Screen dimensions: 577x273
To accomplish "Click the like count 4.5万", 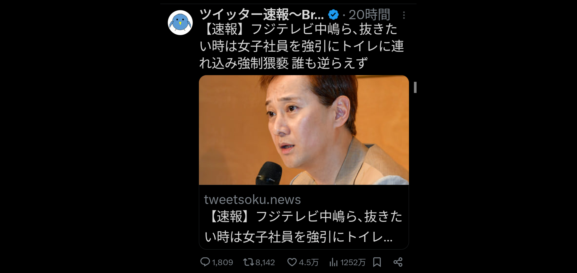I will 309,262.
